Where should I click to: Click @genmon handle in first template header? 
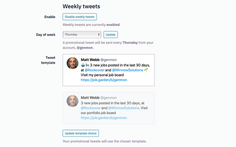tap(109, 60)
